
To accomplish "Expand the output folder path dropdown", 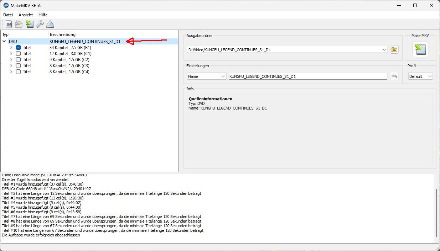I will (x=384, y=50).
